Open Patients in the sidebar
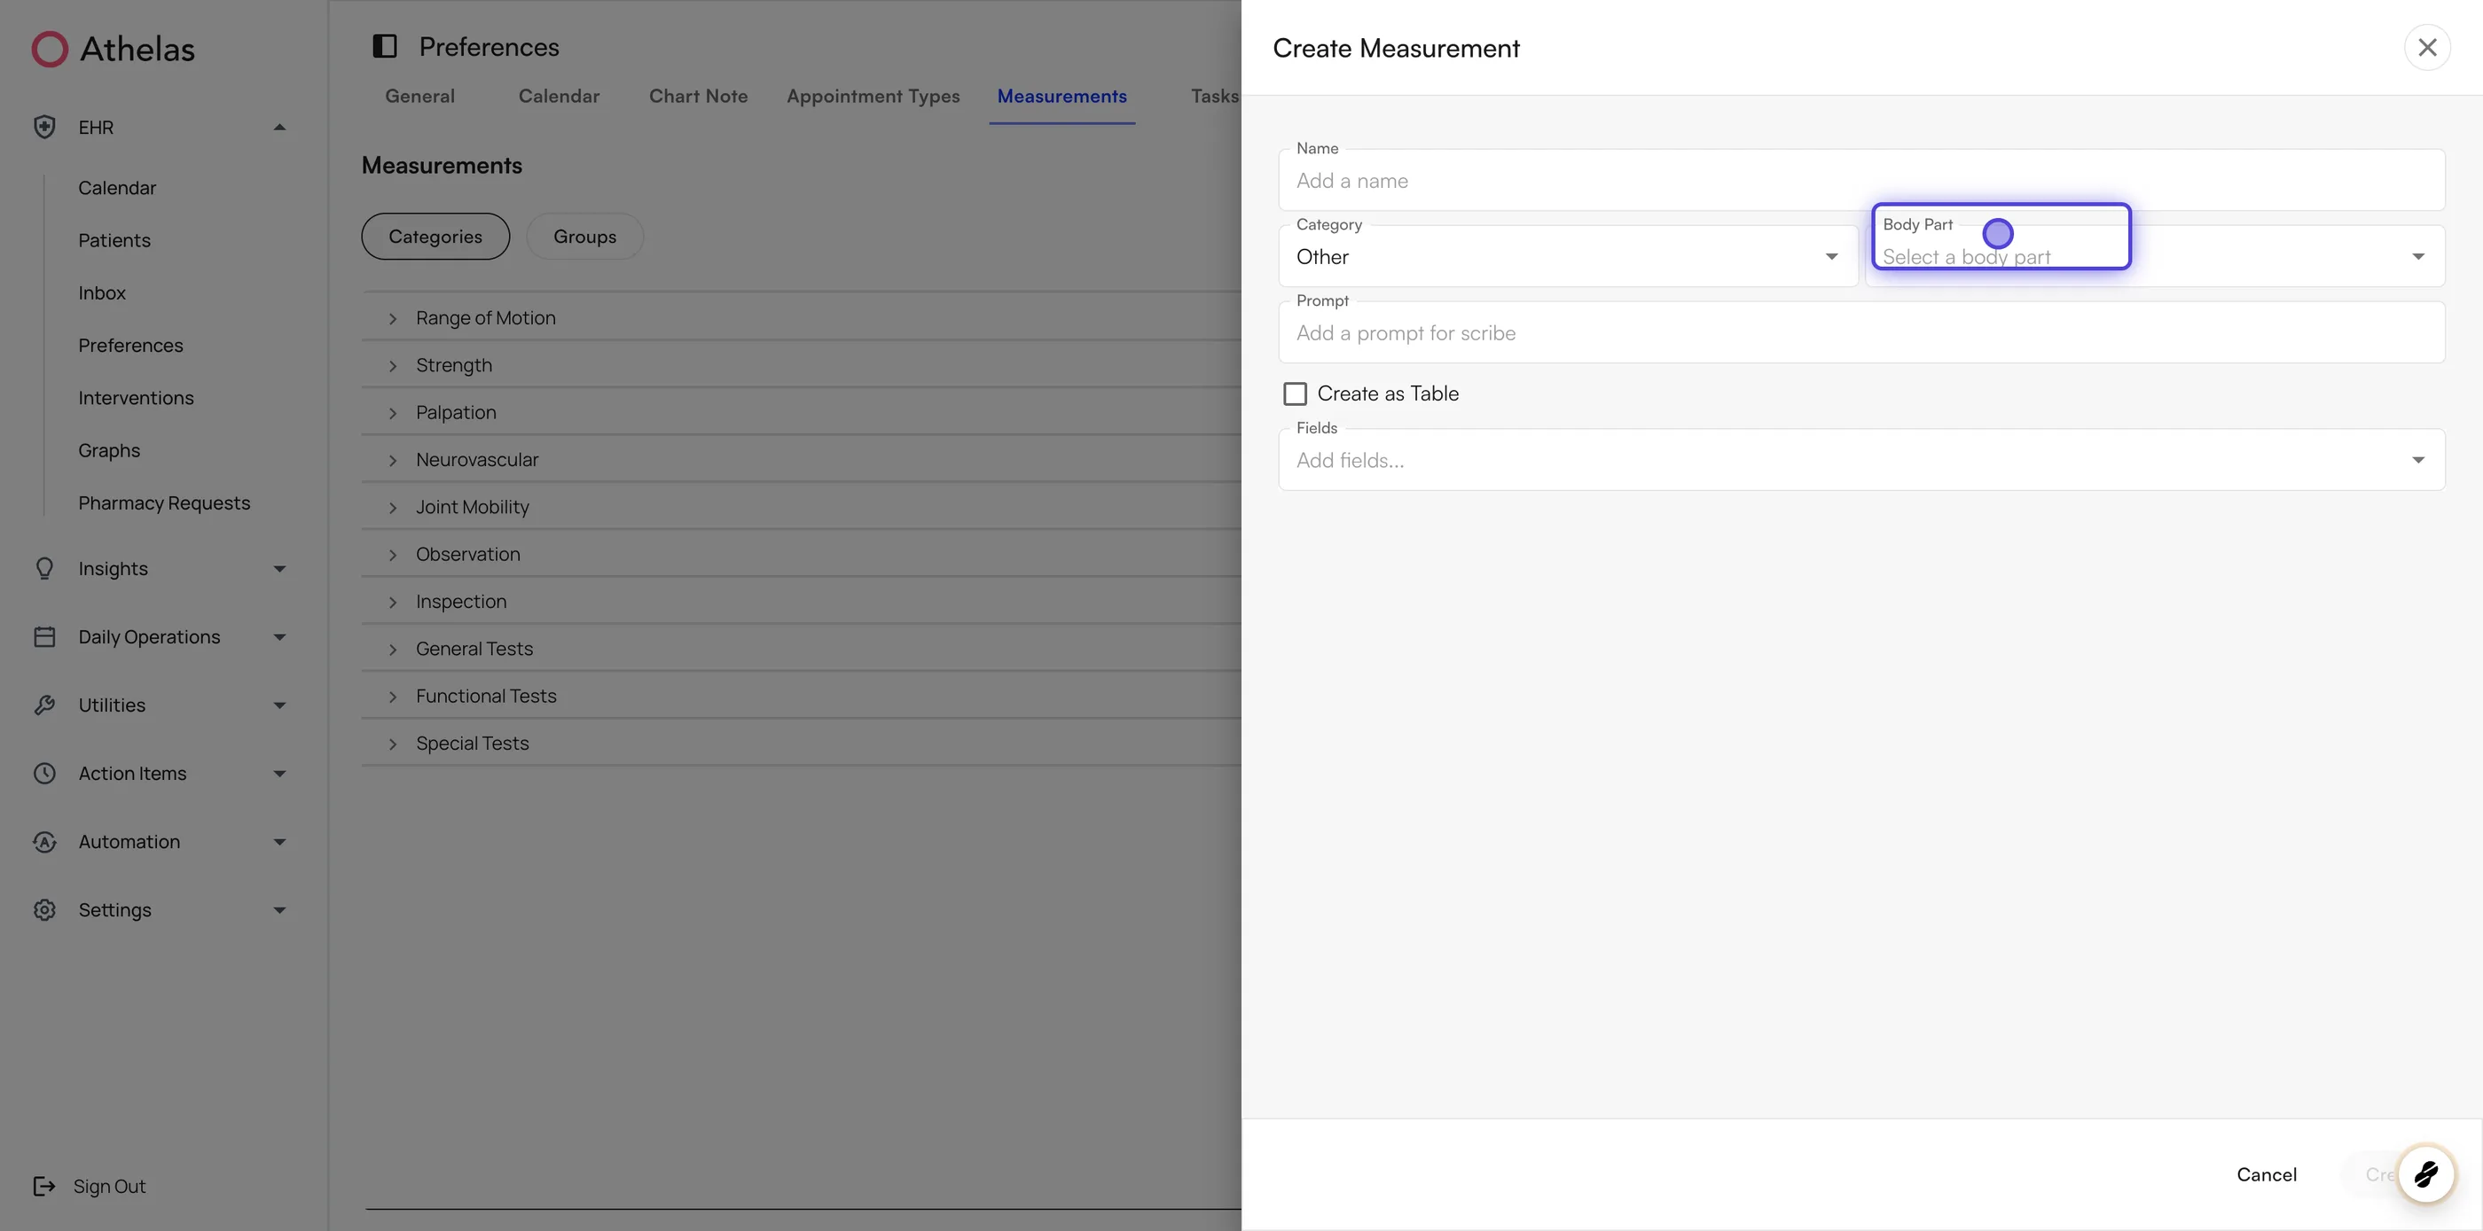The image size is (2483, 1231). pyautogui.click(x=114, y=240)
